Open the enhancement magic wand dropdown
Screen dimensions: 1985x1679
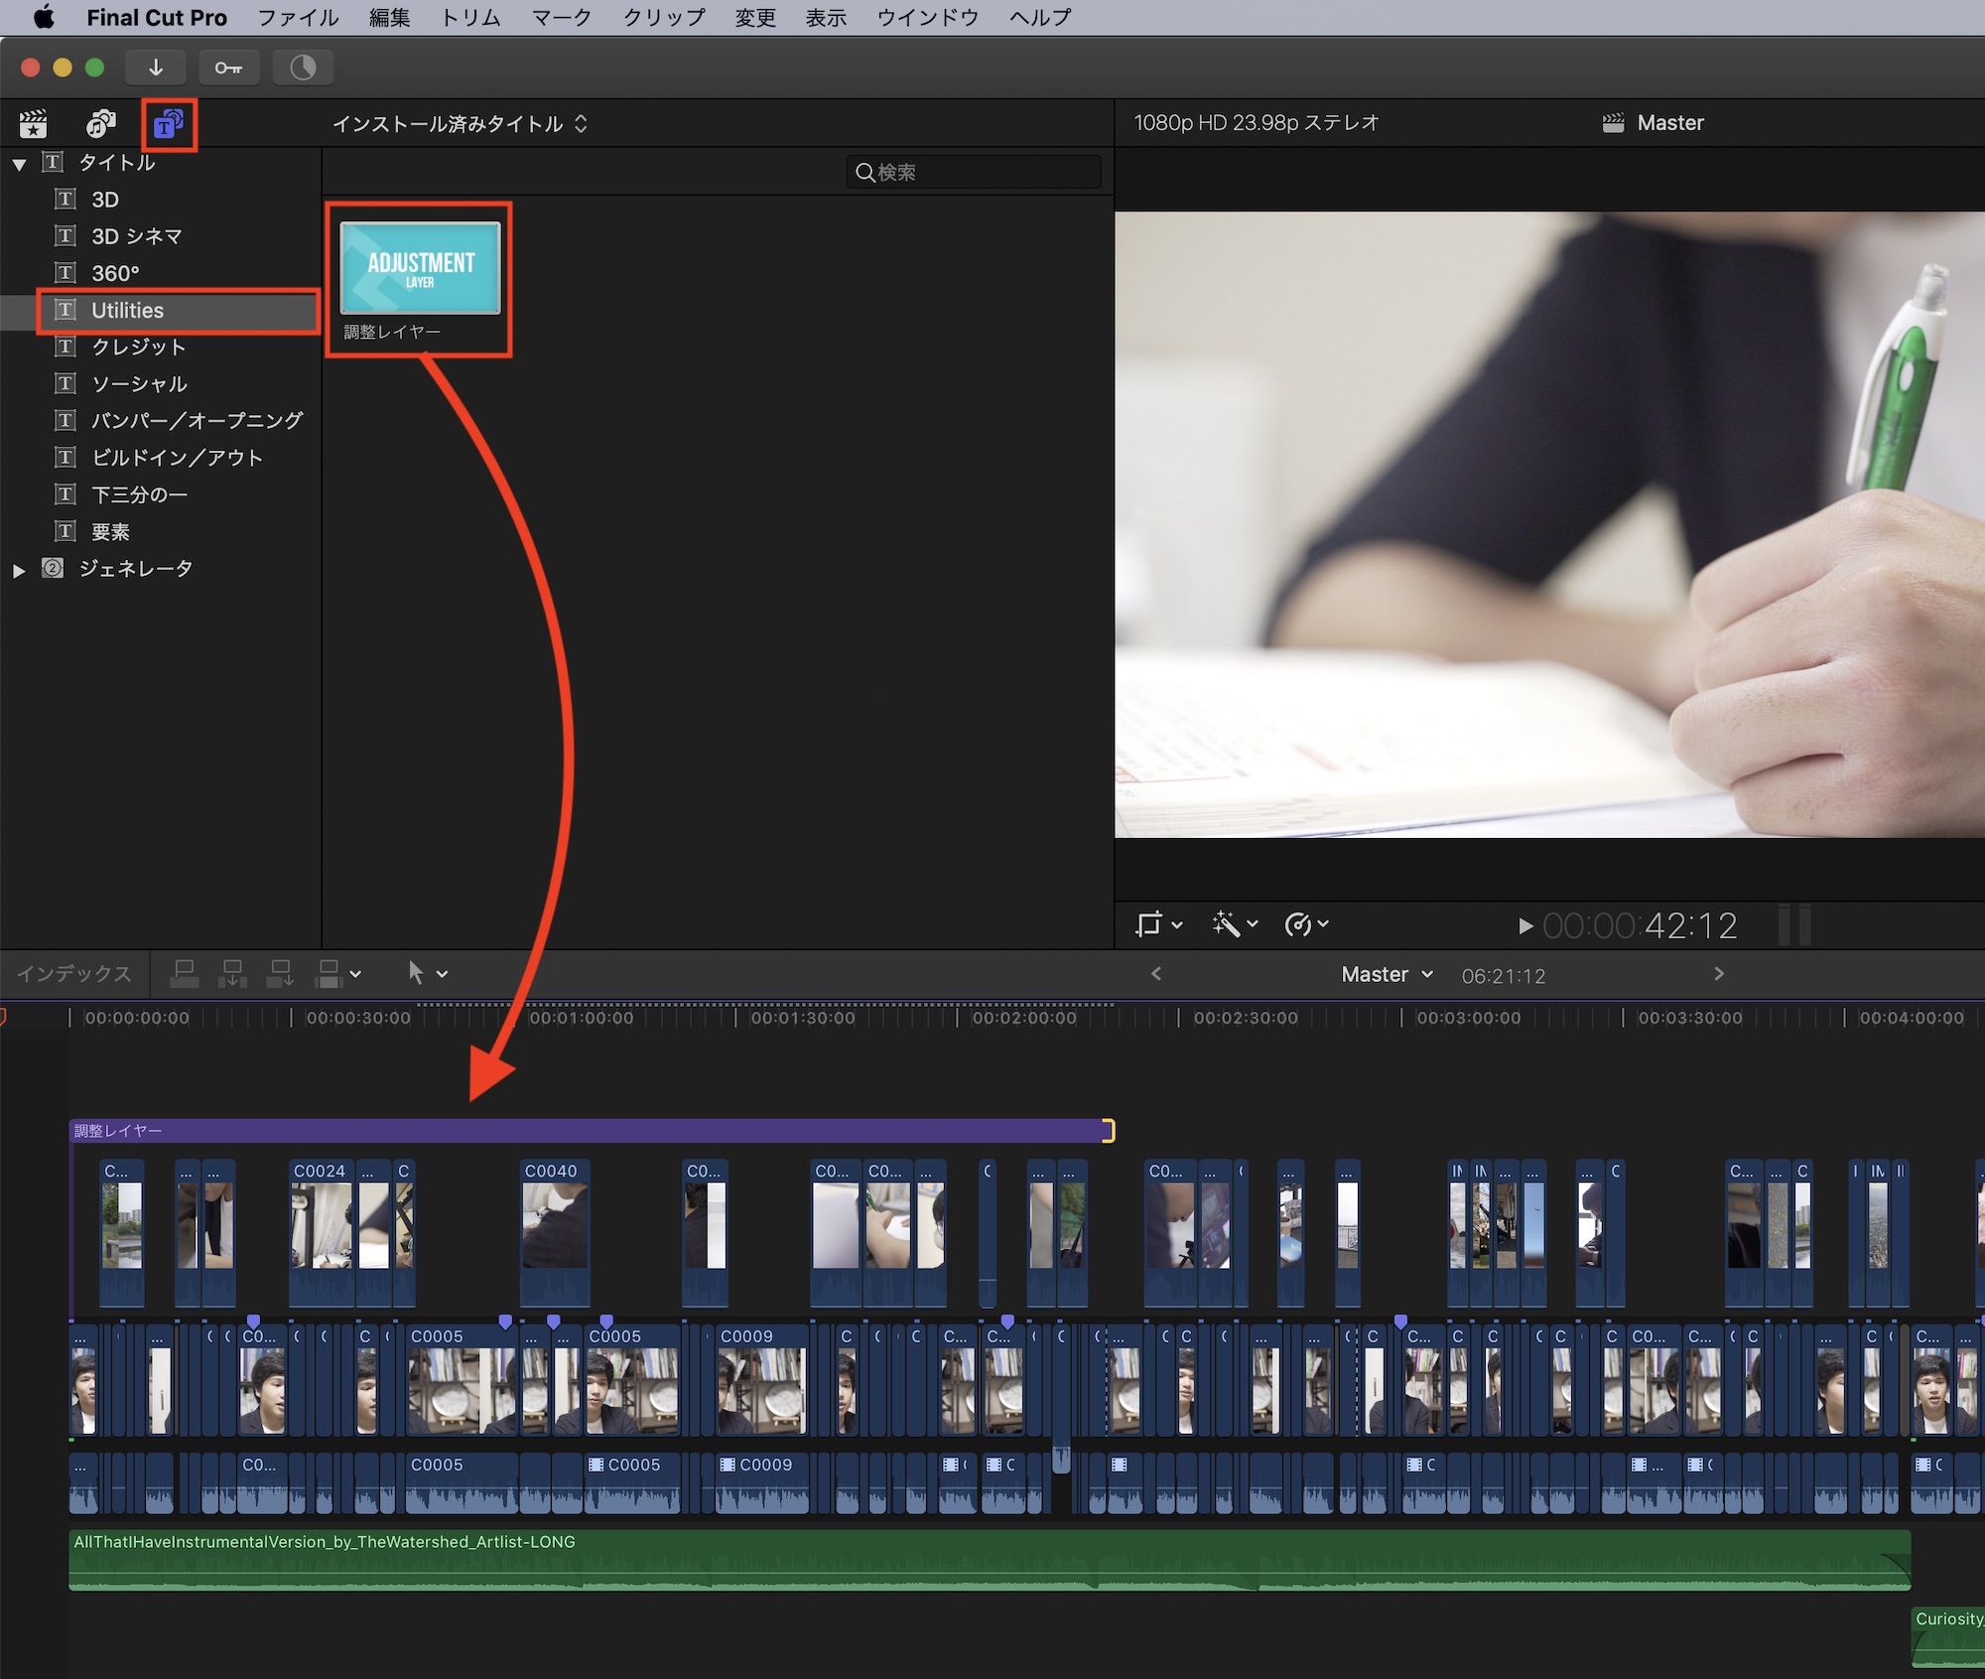click(x=1234, y=924)
